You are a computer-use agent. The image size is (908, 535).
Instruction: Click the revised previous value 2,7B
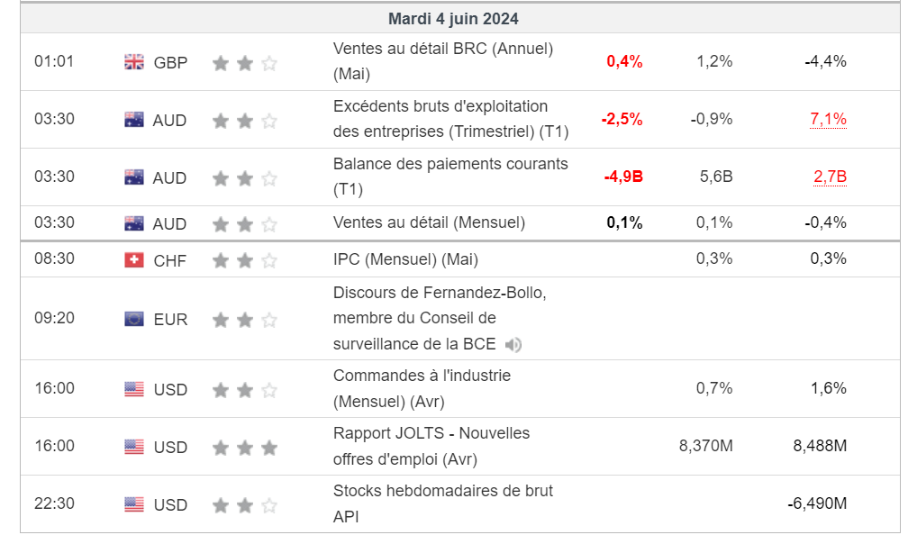click(x=830, y=177)
